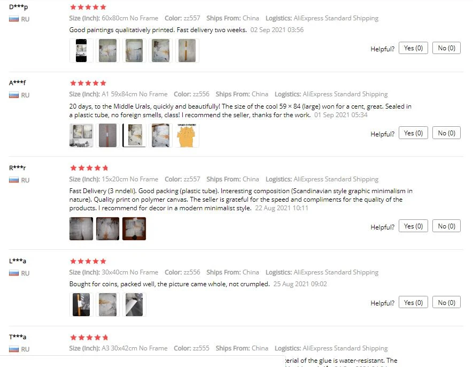Open L***a's tube packaging photo

point(81,304)
